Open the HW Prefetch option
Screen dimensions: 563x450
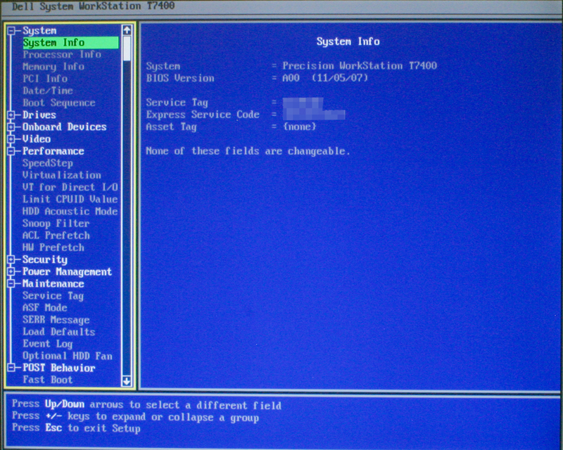coord(53,247)
